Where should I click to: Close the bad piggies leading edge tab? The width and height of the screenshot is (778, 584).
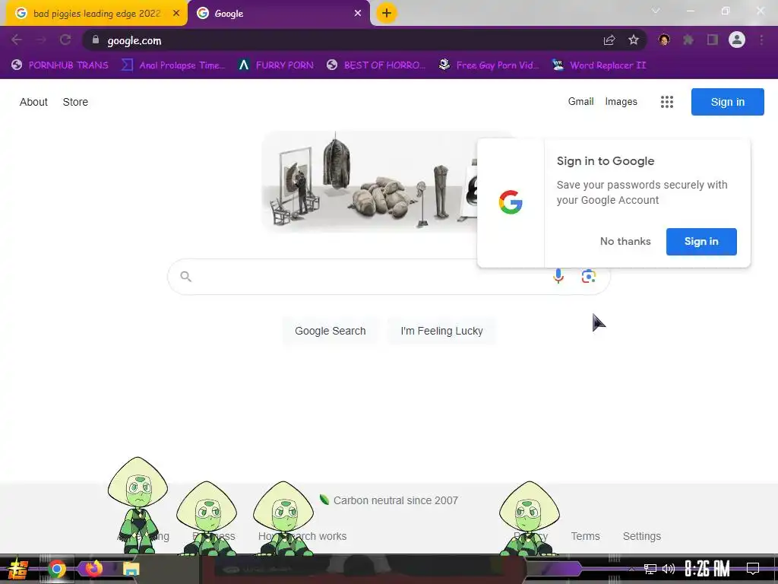(x=176, y=14)
